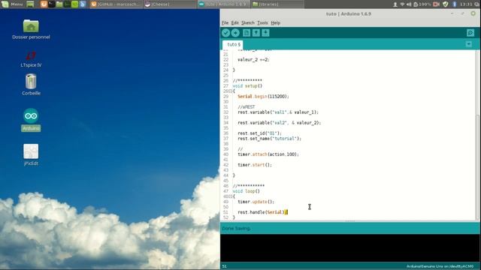Image resolution: width=481 pixels, height=270 pixels.
Task: Collapse the setup() code fold on line 28
Action: click(x=231, y=91)
